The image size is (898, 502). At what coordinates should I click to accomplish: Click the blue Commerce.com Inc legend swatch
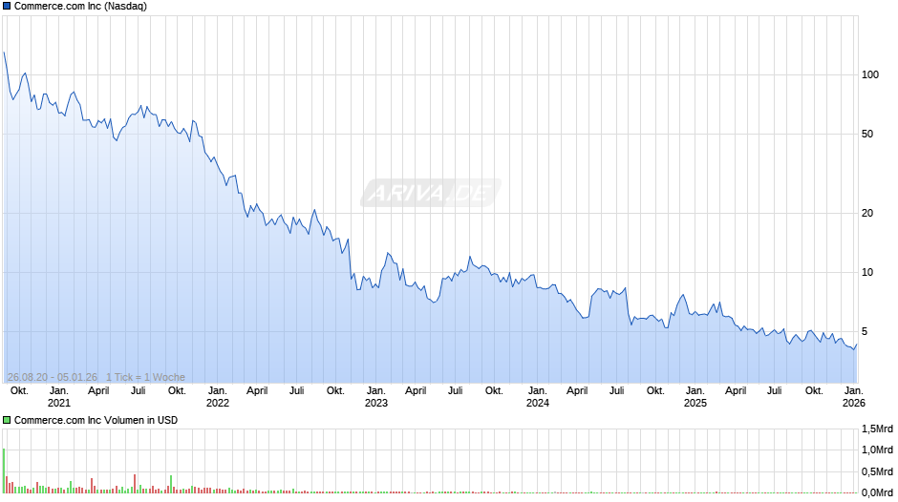[x=7, y=7]
